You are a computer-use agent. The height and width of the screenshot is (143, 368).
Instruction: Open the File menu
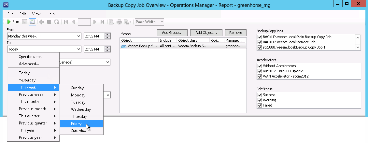10,14
